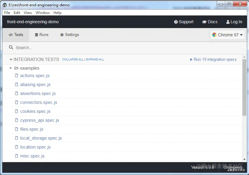249x175 pixels.
Task: Open the Edit menu
Action: click(x=17, y=13)
